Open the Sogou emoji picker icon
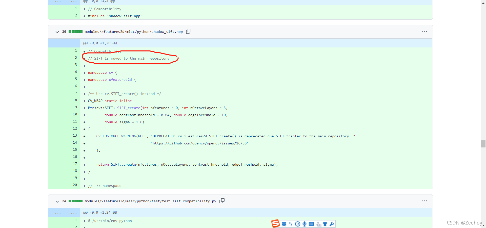Viewport: 486px width, 228px height. 298,224
